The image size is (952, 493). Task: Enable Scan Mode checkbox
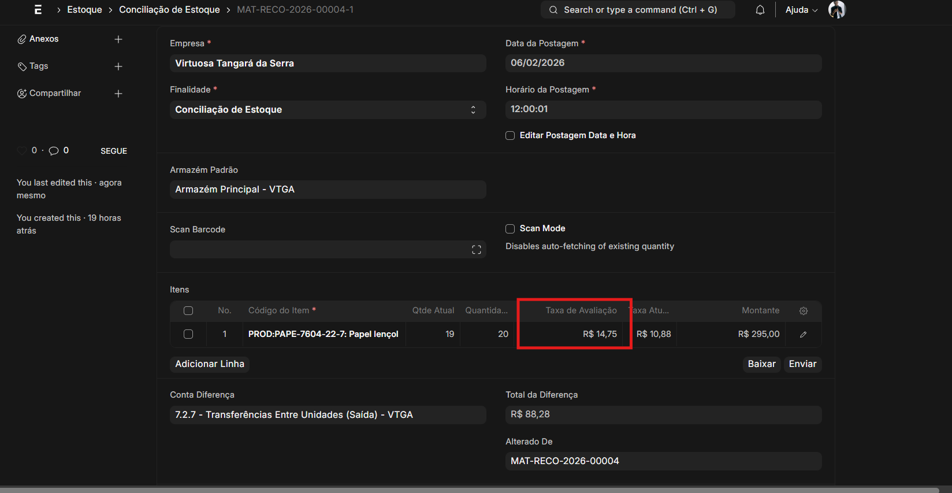510,229
